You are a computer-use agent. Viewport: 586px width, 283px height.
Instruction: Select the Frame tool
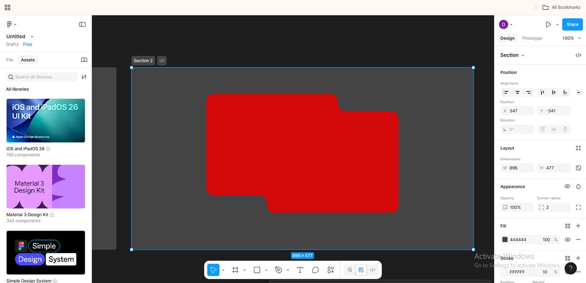(x=235, y=270)
